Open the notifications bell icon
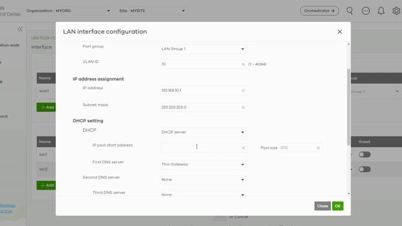The height and width of the screenshot is (226, 402). click(x=381, y=11)
